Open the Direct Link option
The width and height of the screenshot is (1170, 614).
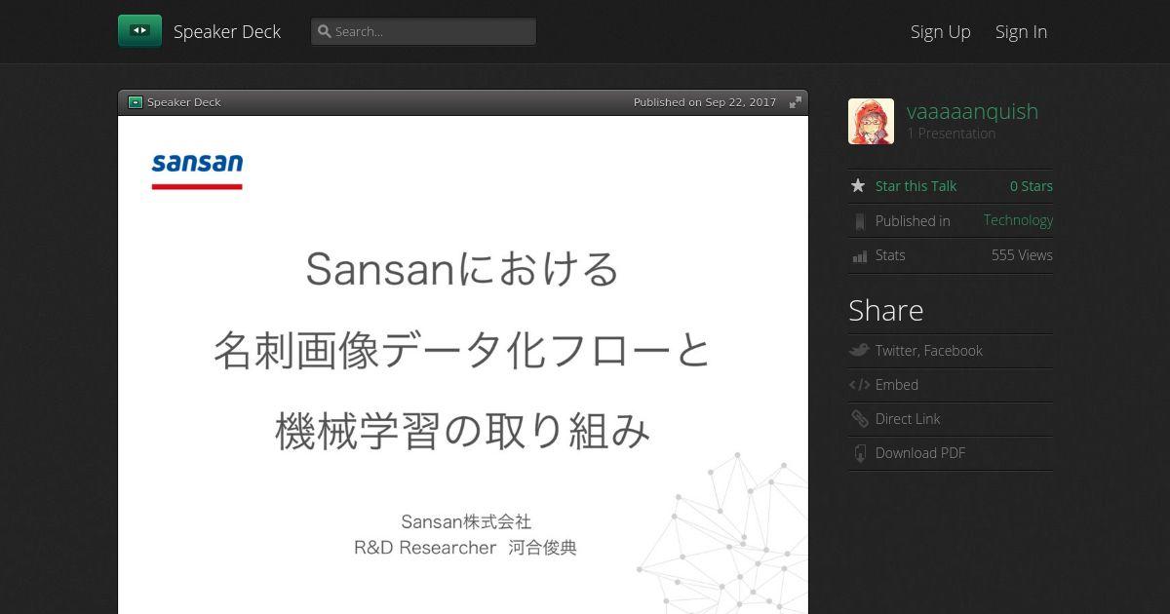pyautogui.click(x=907, y=419)
